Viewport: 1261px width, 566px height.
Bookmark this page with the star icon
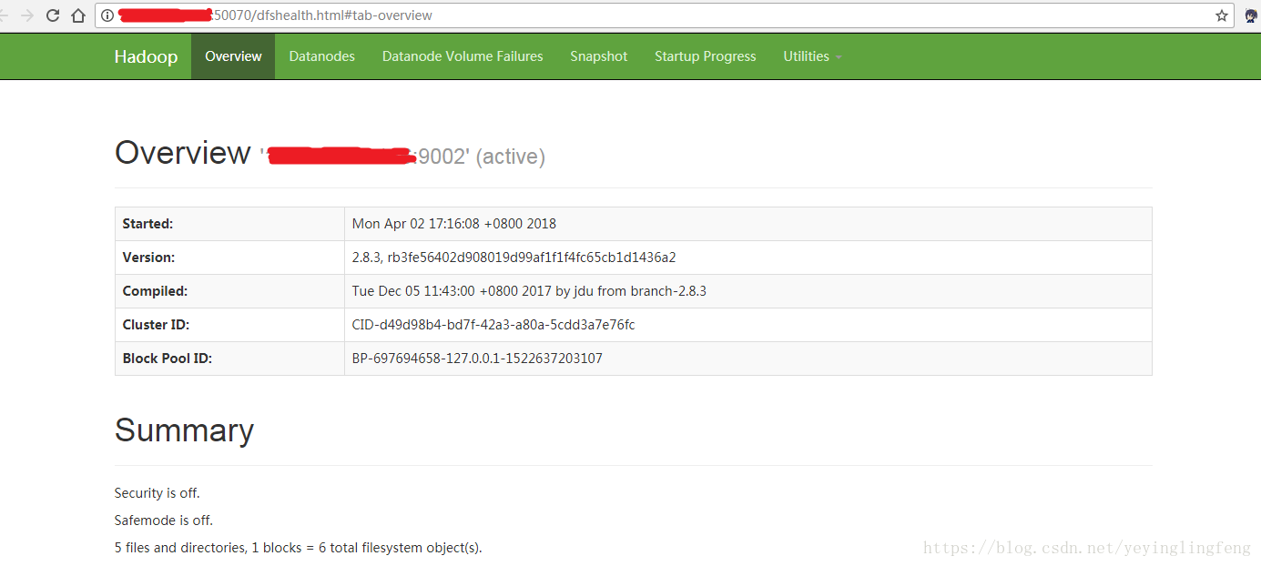point(1222,15)
